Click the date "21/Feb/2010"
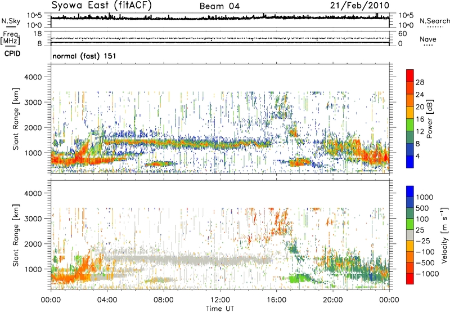This screenshot has width=450, height=312. [359, 5]
